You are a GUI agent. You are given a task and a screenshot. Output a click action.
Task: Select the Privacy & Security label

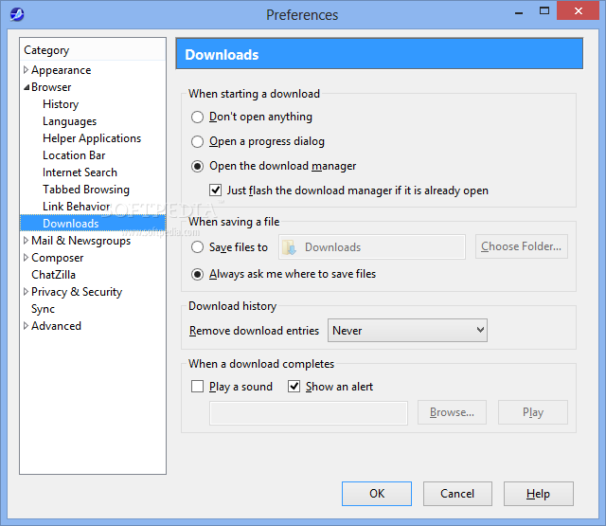77,292
